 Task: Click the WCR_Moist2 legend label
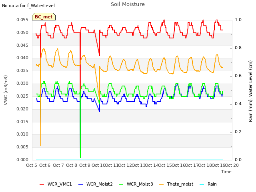click(100, 184)
